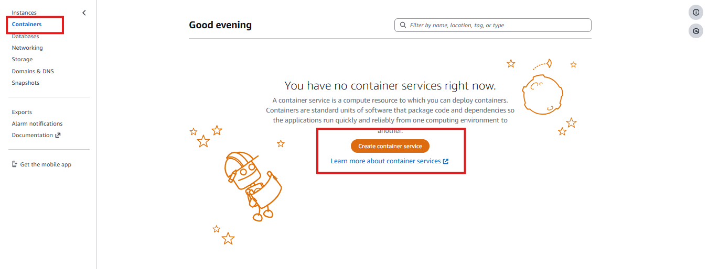
Task: Open the Instances section
Action: point(24,13)
